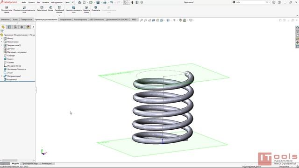Print using the printer icon
The image size is (299, 168).
[105, 2]
